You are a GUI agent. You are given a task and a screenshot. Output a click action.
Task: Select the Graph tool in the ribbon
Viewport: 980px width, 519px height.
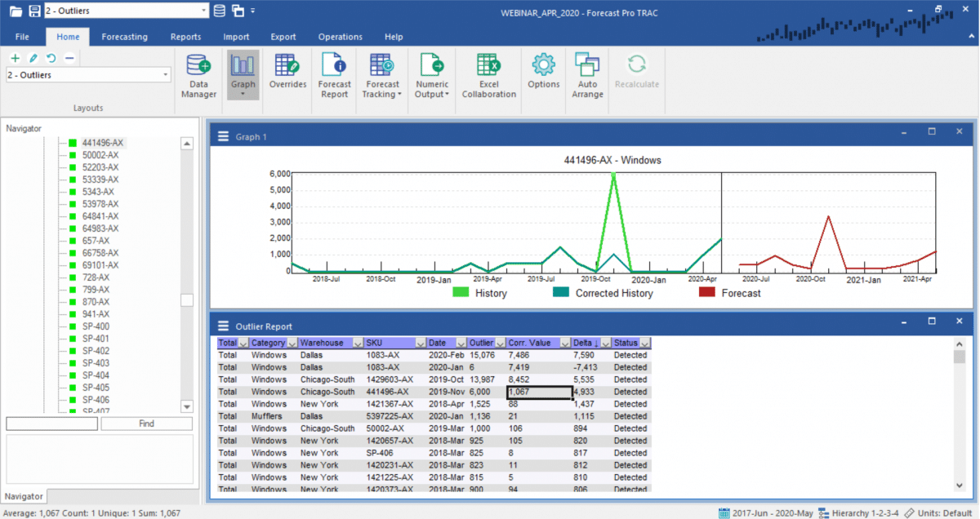[x=243, y=76]
